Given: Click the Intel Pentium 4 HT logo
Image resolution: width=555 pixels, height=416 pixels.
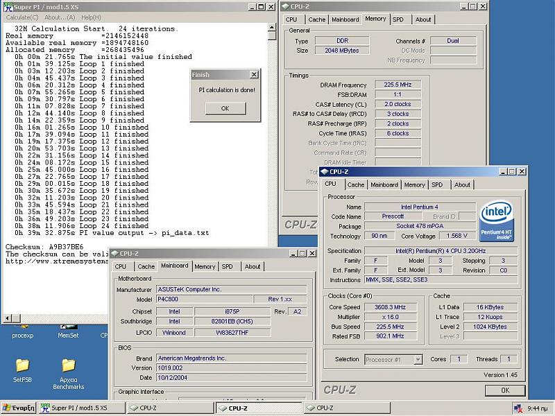Looking at the screenshot, I should 496,221.
